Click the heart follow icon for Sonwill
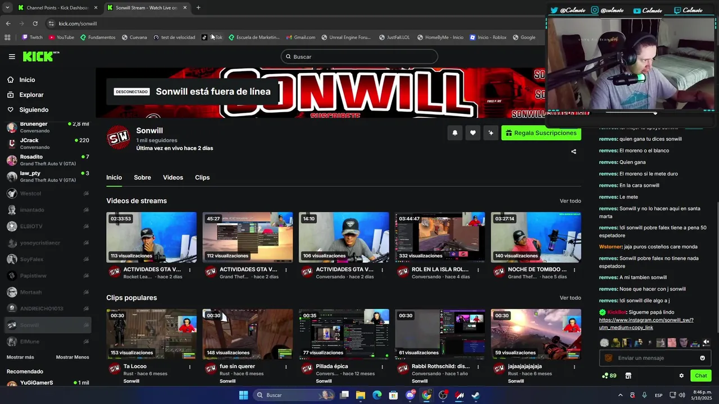 pos(473,133)
